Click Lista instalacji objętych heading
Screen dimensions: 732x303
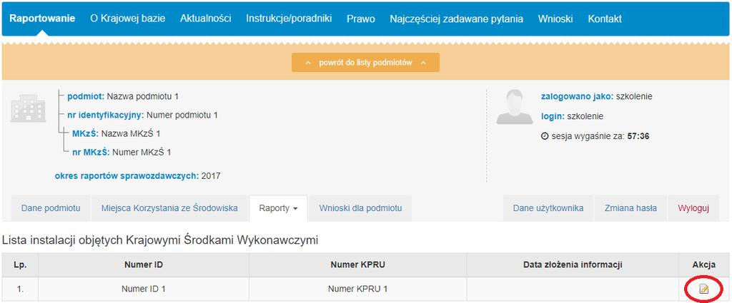[160, 241]
